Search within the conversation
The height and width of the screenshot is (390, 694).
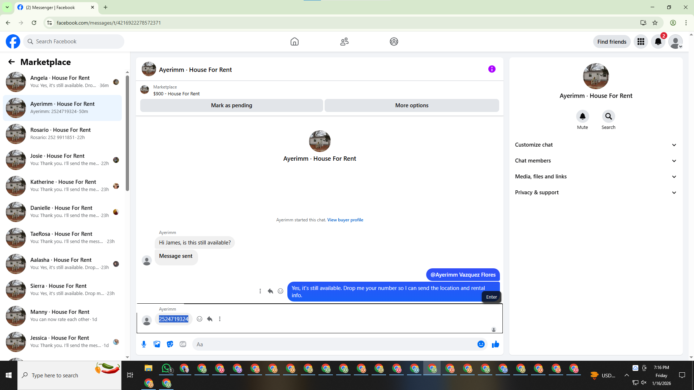point(608,116)
